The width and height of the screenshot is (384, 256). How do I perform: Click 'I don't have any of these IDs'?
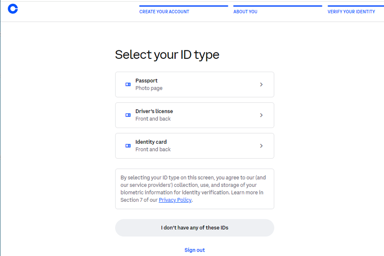point(195,228)
